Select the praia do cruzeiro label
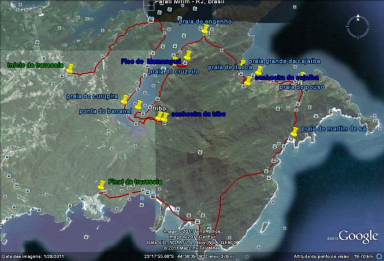Screen dimensions: 384x261 (174, 72)
